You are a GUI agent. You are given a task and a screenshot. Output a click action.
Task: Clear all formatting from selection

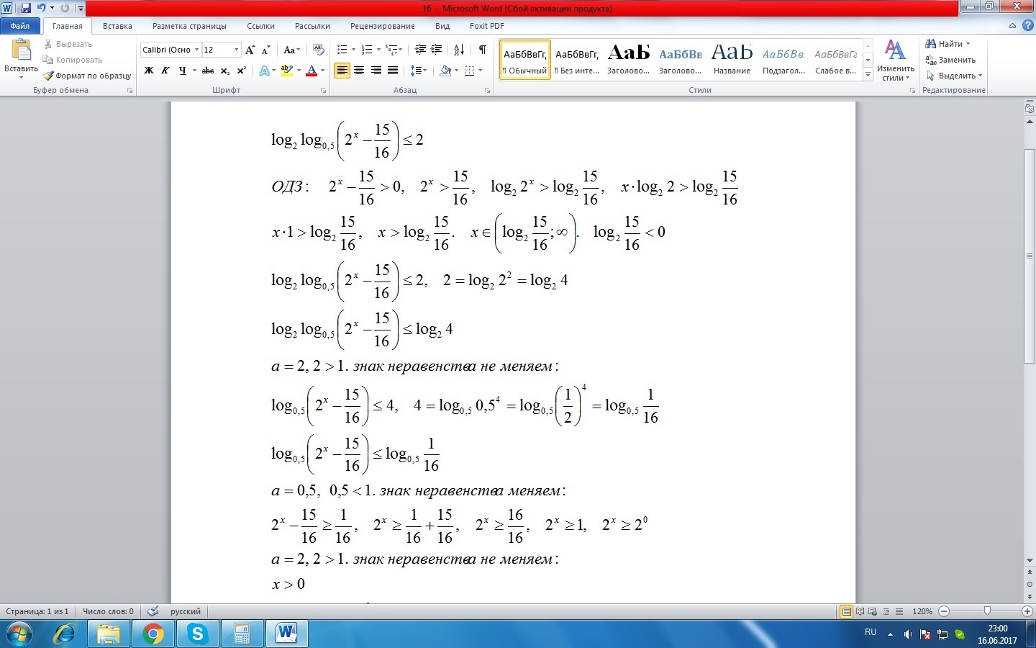(x=319, y=50)
